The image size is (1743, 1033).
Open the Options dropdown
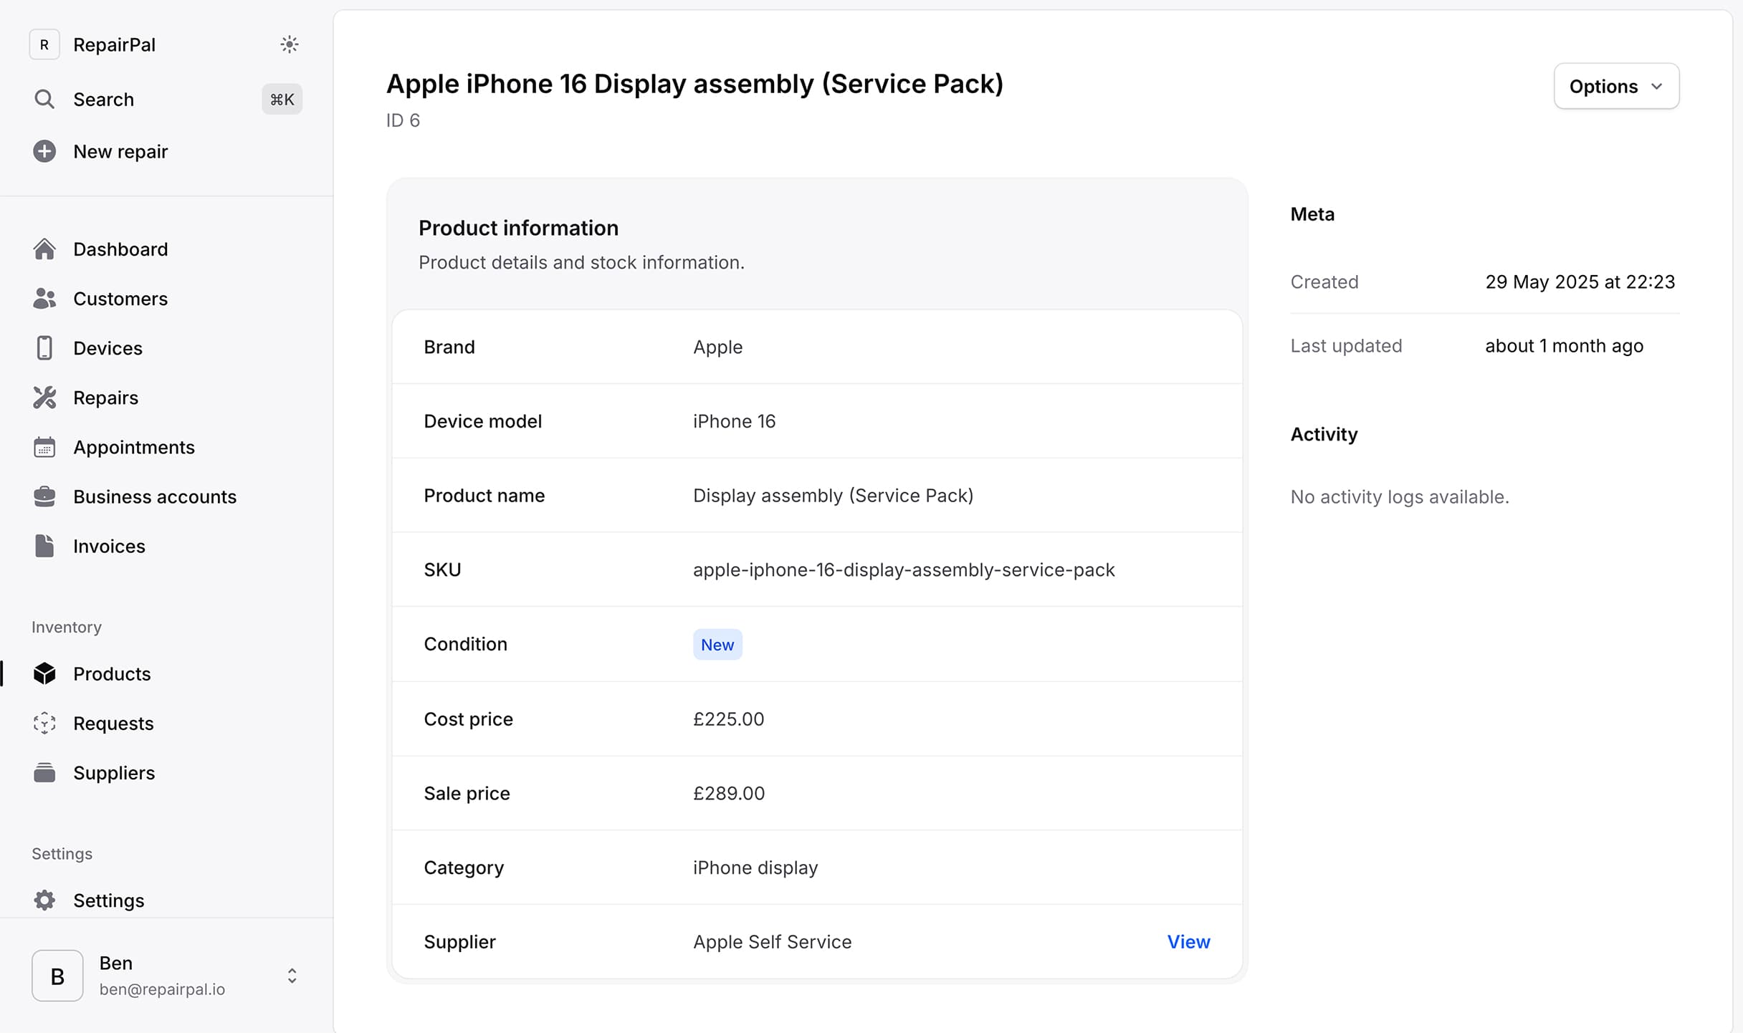(1616, 86)
